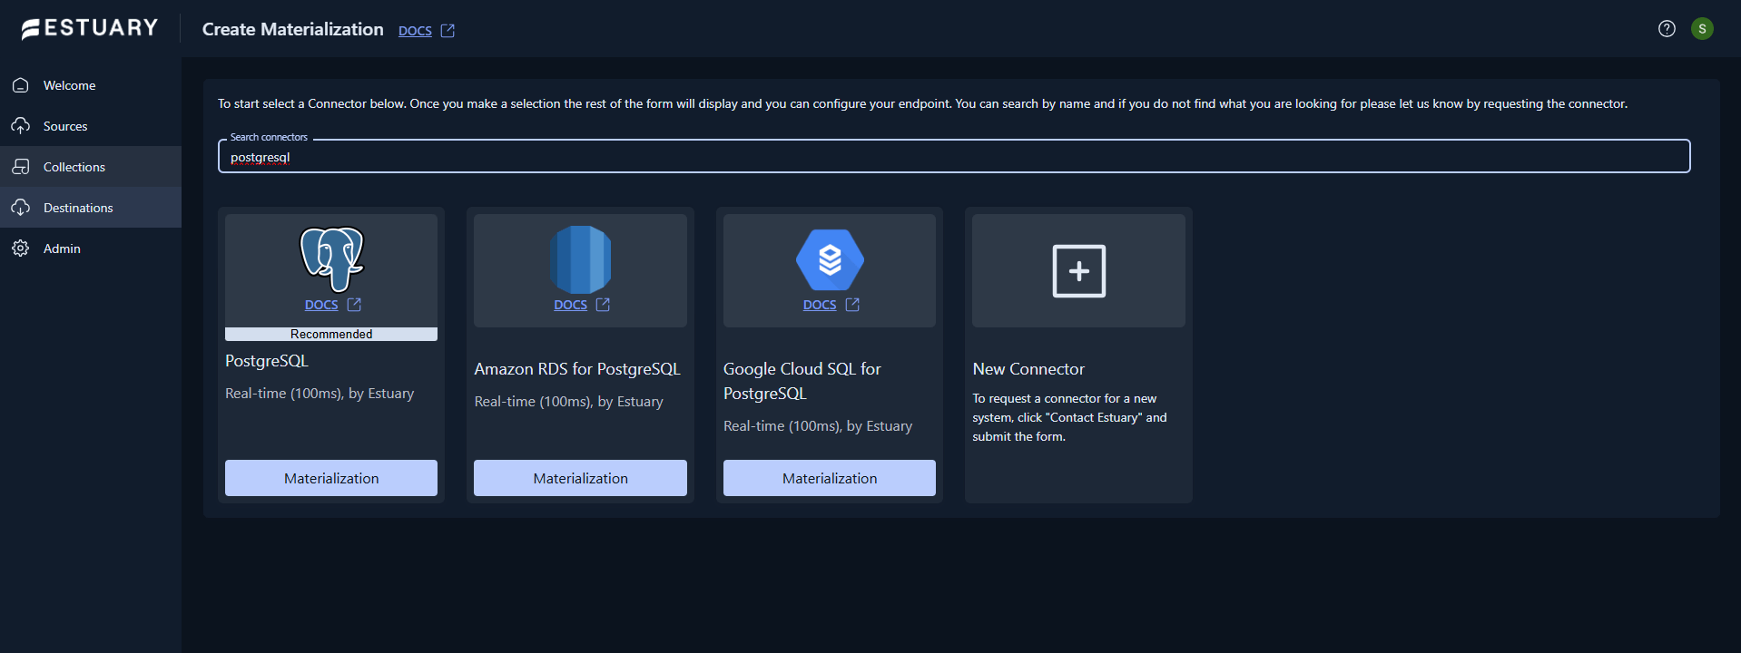Click Create Materialization page heading
Screen dimensions: 1741x653
click(x=293, y=29)
